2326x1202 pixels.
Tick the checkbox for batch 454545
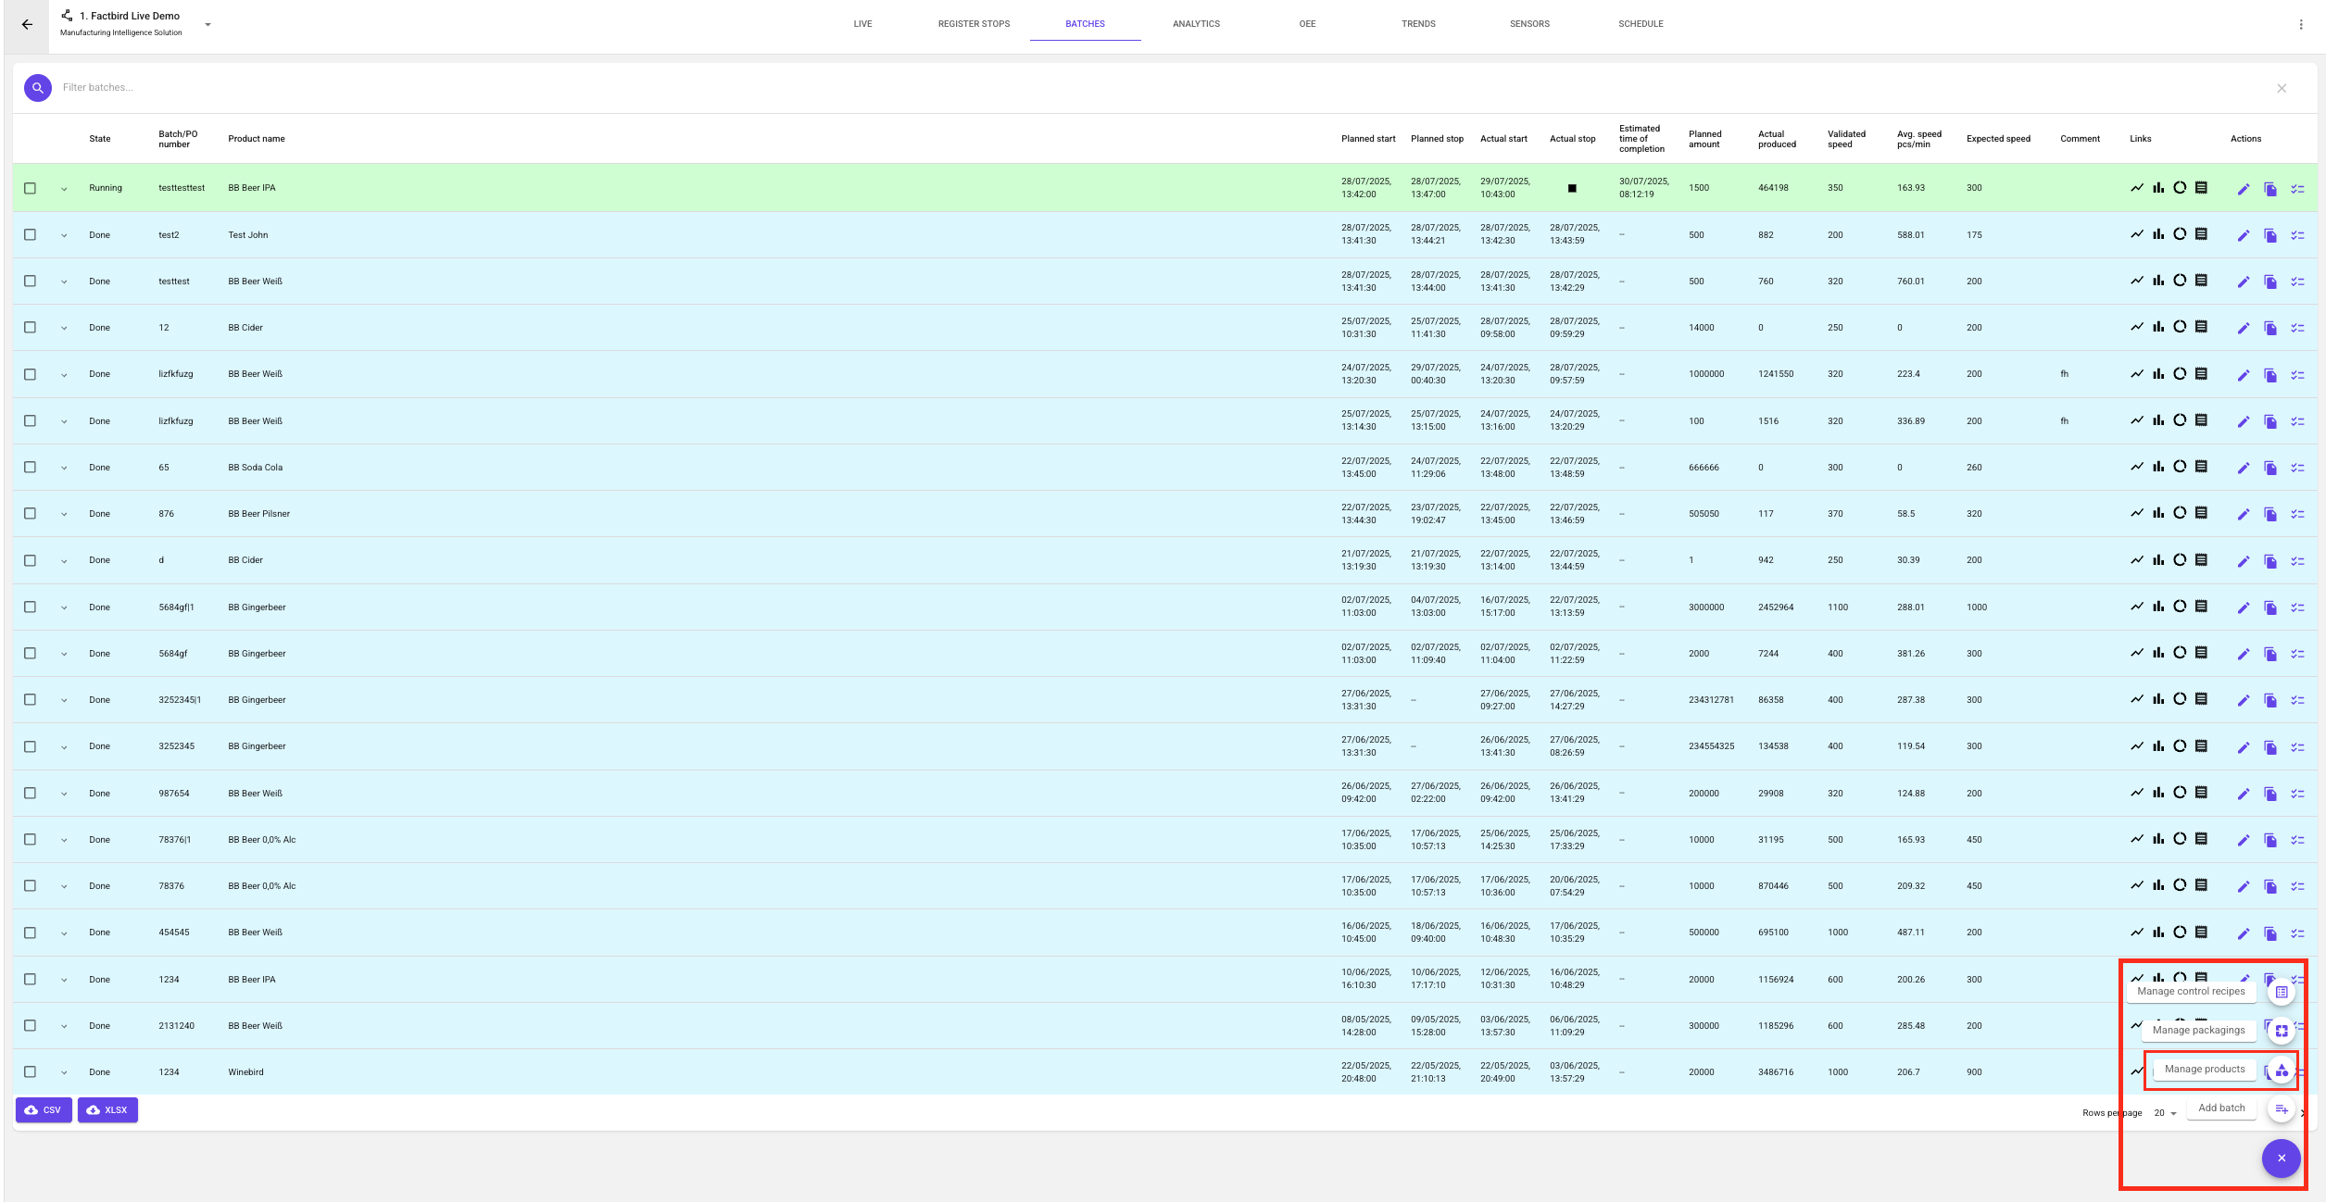coord(30,933)
